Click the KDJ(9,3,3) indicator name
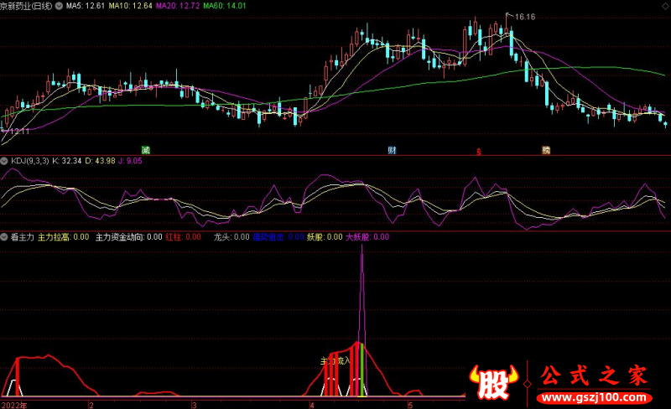The height and width of the screenshot is (409, 671). click(30, 159)
